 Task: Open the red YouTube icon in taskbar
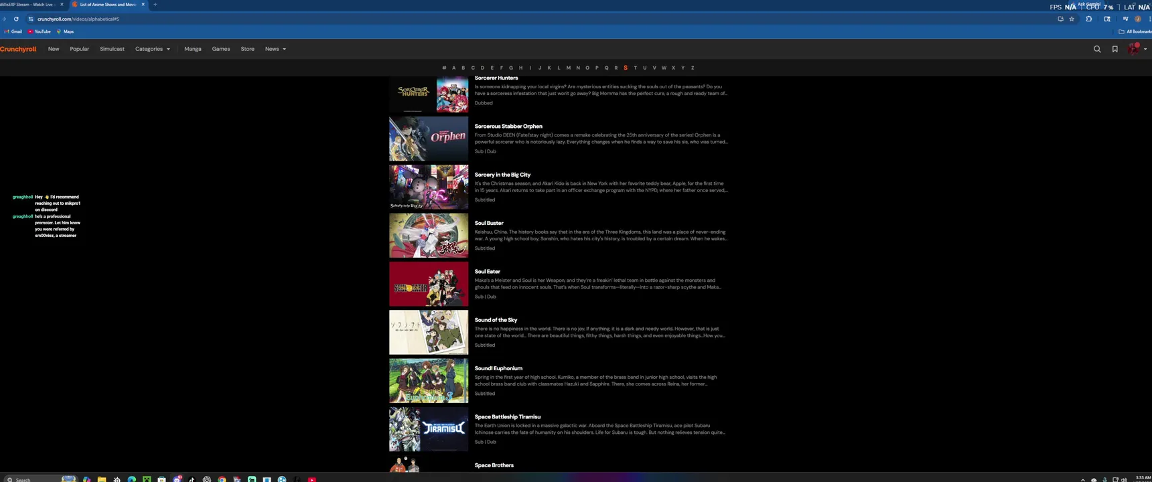pos(311,479)
